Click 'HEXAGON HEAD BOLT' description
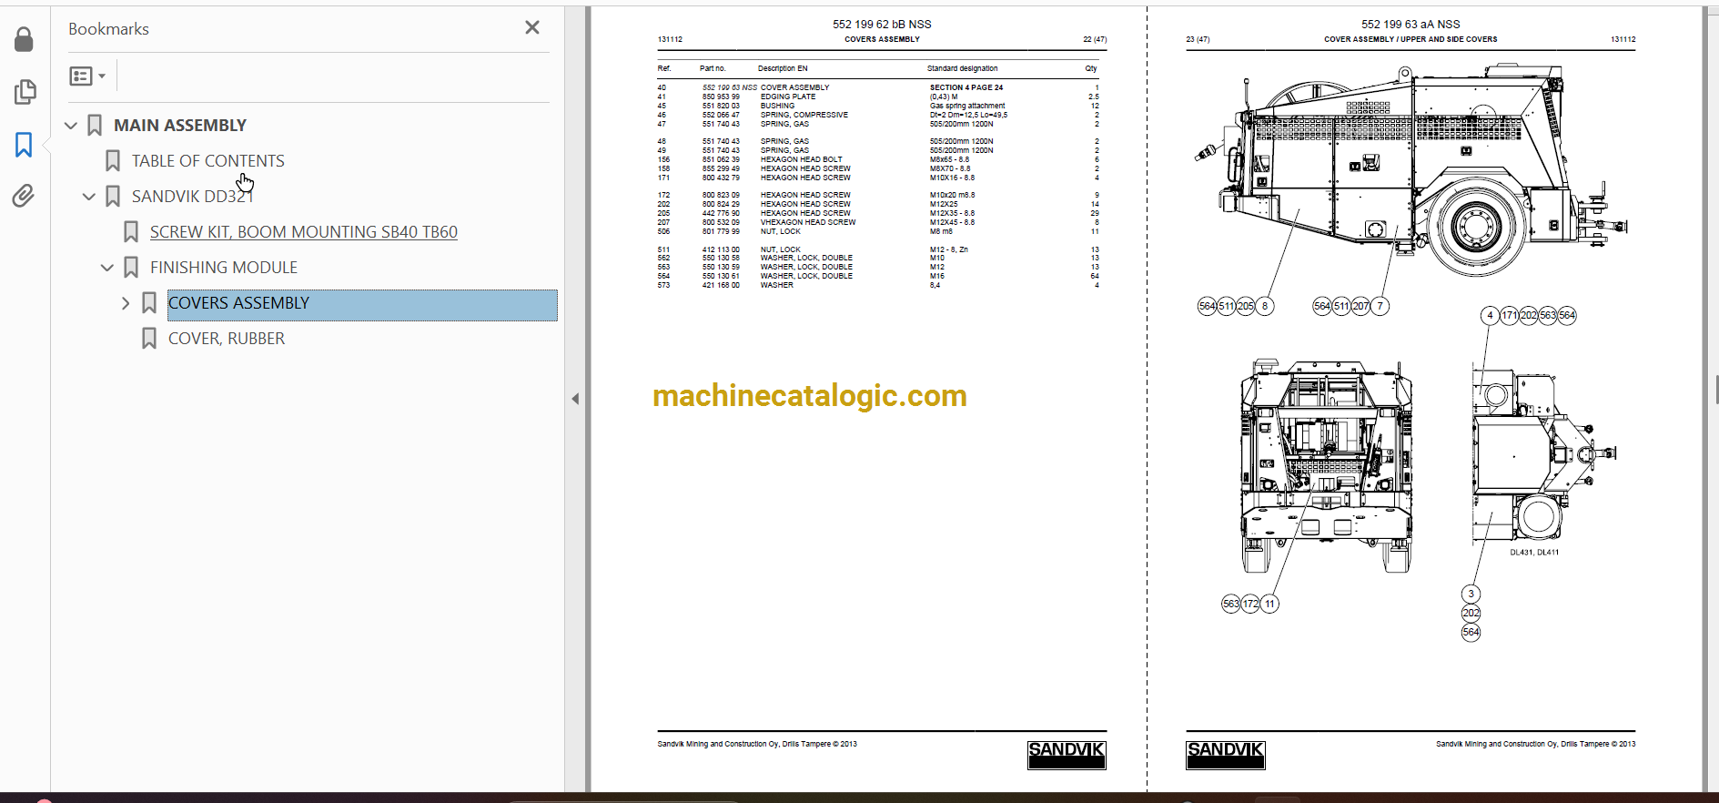 802,159
